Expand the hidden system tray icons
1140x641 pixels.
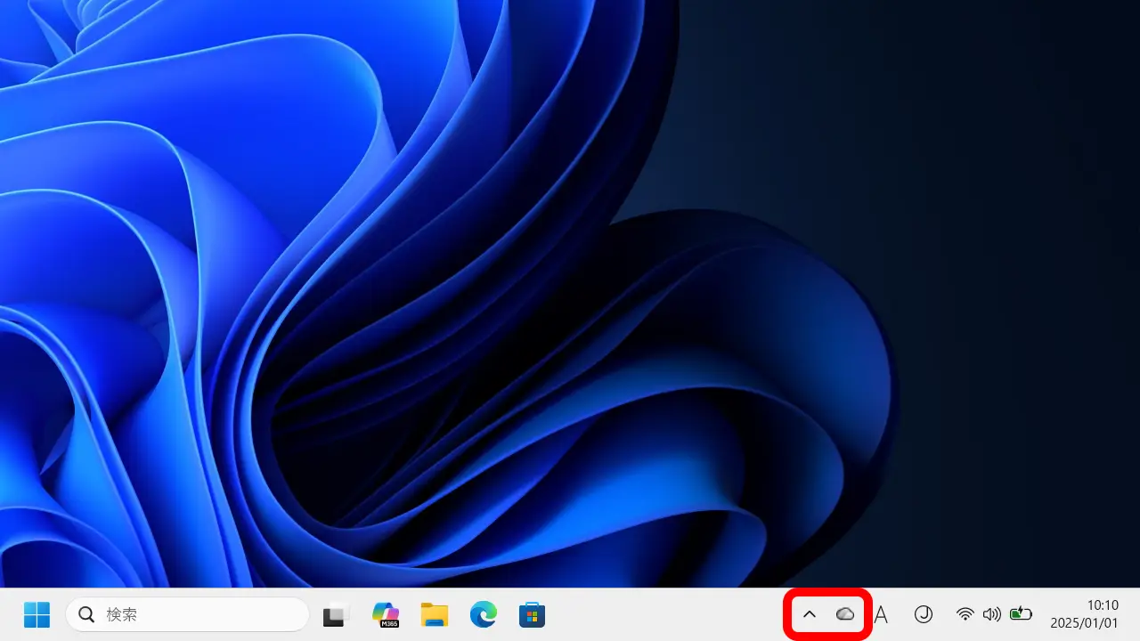(810, 614)
